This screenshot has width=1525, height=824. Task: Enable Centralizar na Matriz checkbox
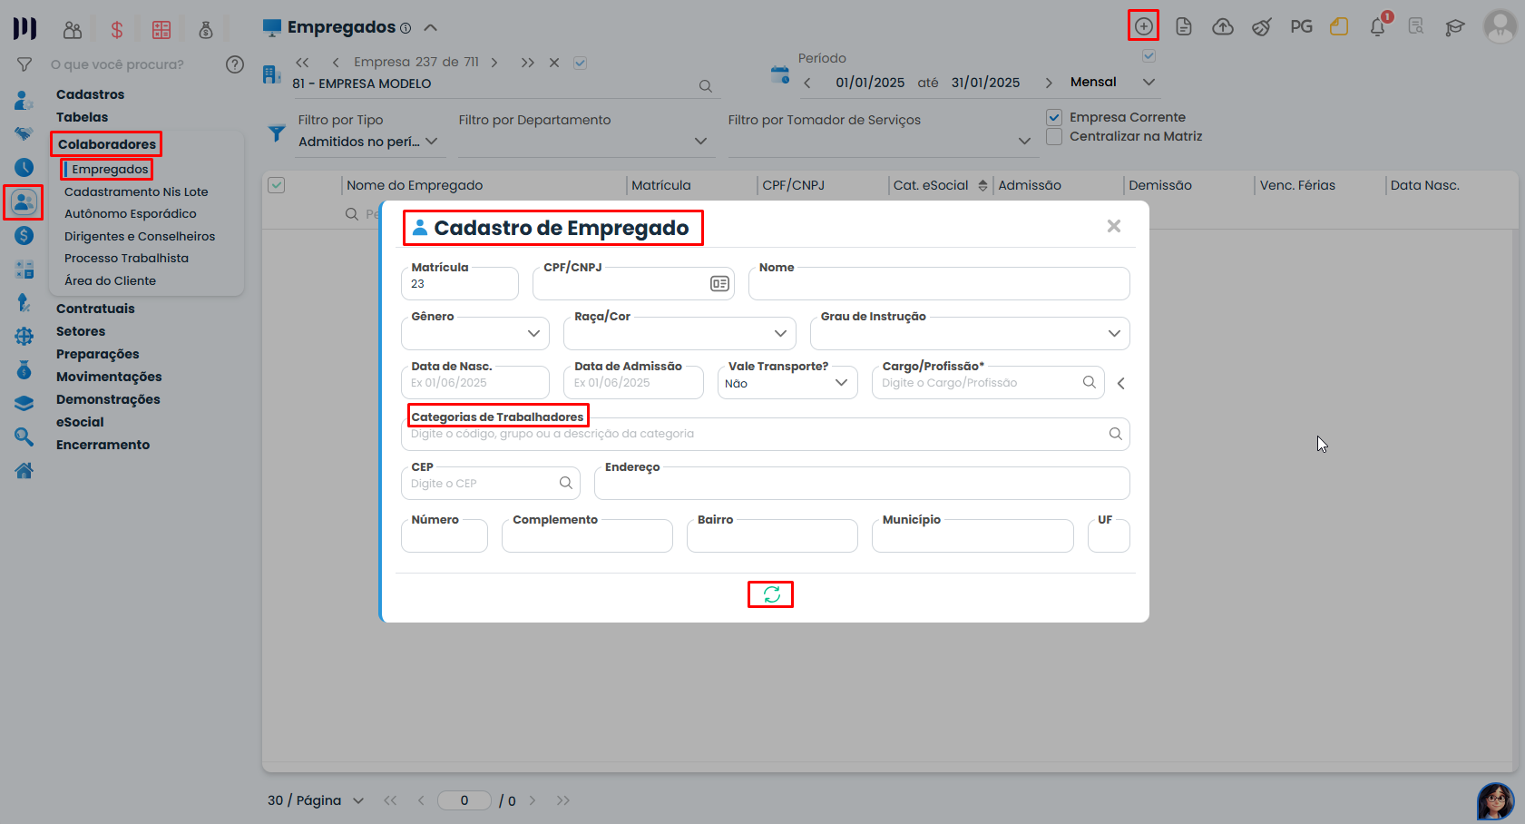[1054, 136]
